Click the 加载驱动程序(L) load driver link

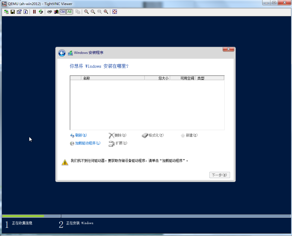pyautogui.click(x=87, y=143)
